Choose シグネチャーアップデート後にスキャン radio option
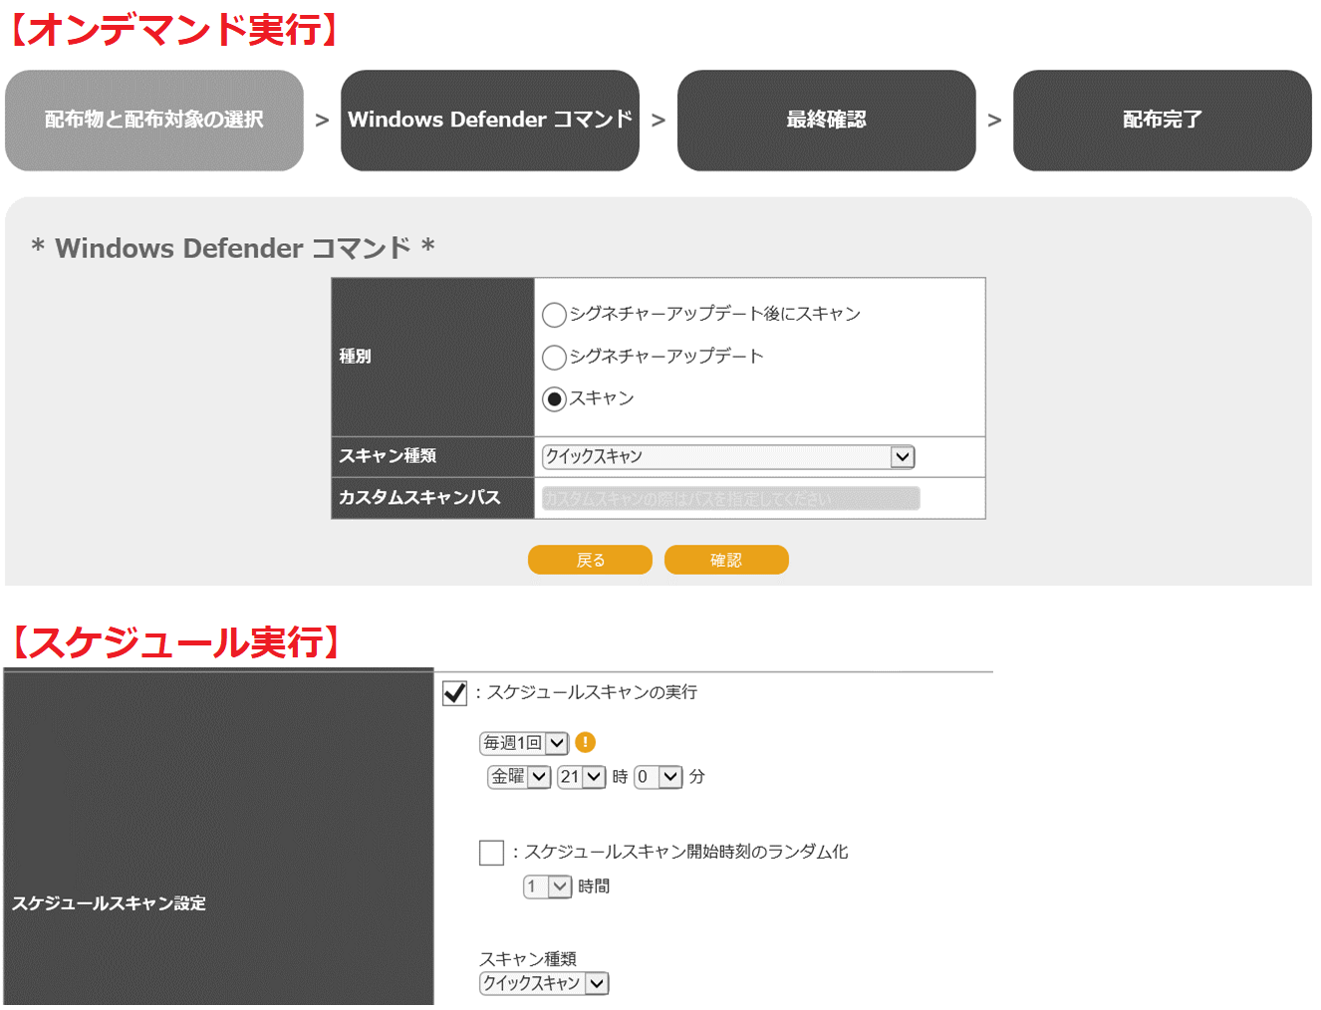 click(554, 315)
